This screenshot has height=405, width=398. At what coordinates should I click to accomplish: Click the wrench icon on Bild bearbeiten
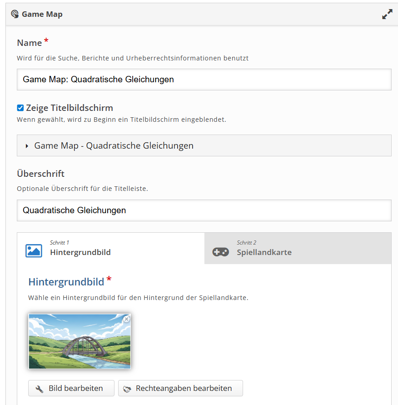pos(40,389)
